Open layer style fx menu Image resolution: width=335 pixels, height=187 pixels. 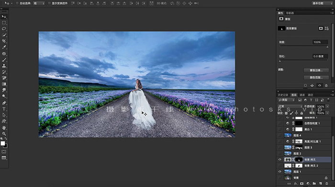pyautogui.click(x=295, y=184)
